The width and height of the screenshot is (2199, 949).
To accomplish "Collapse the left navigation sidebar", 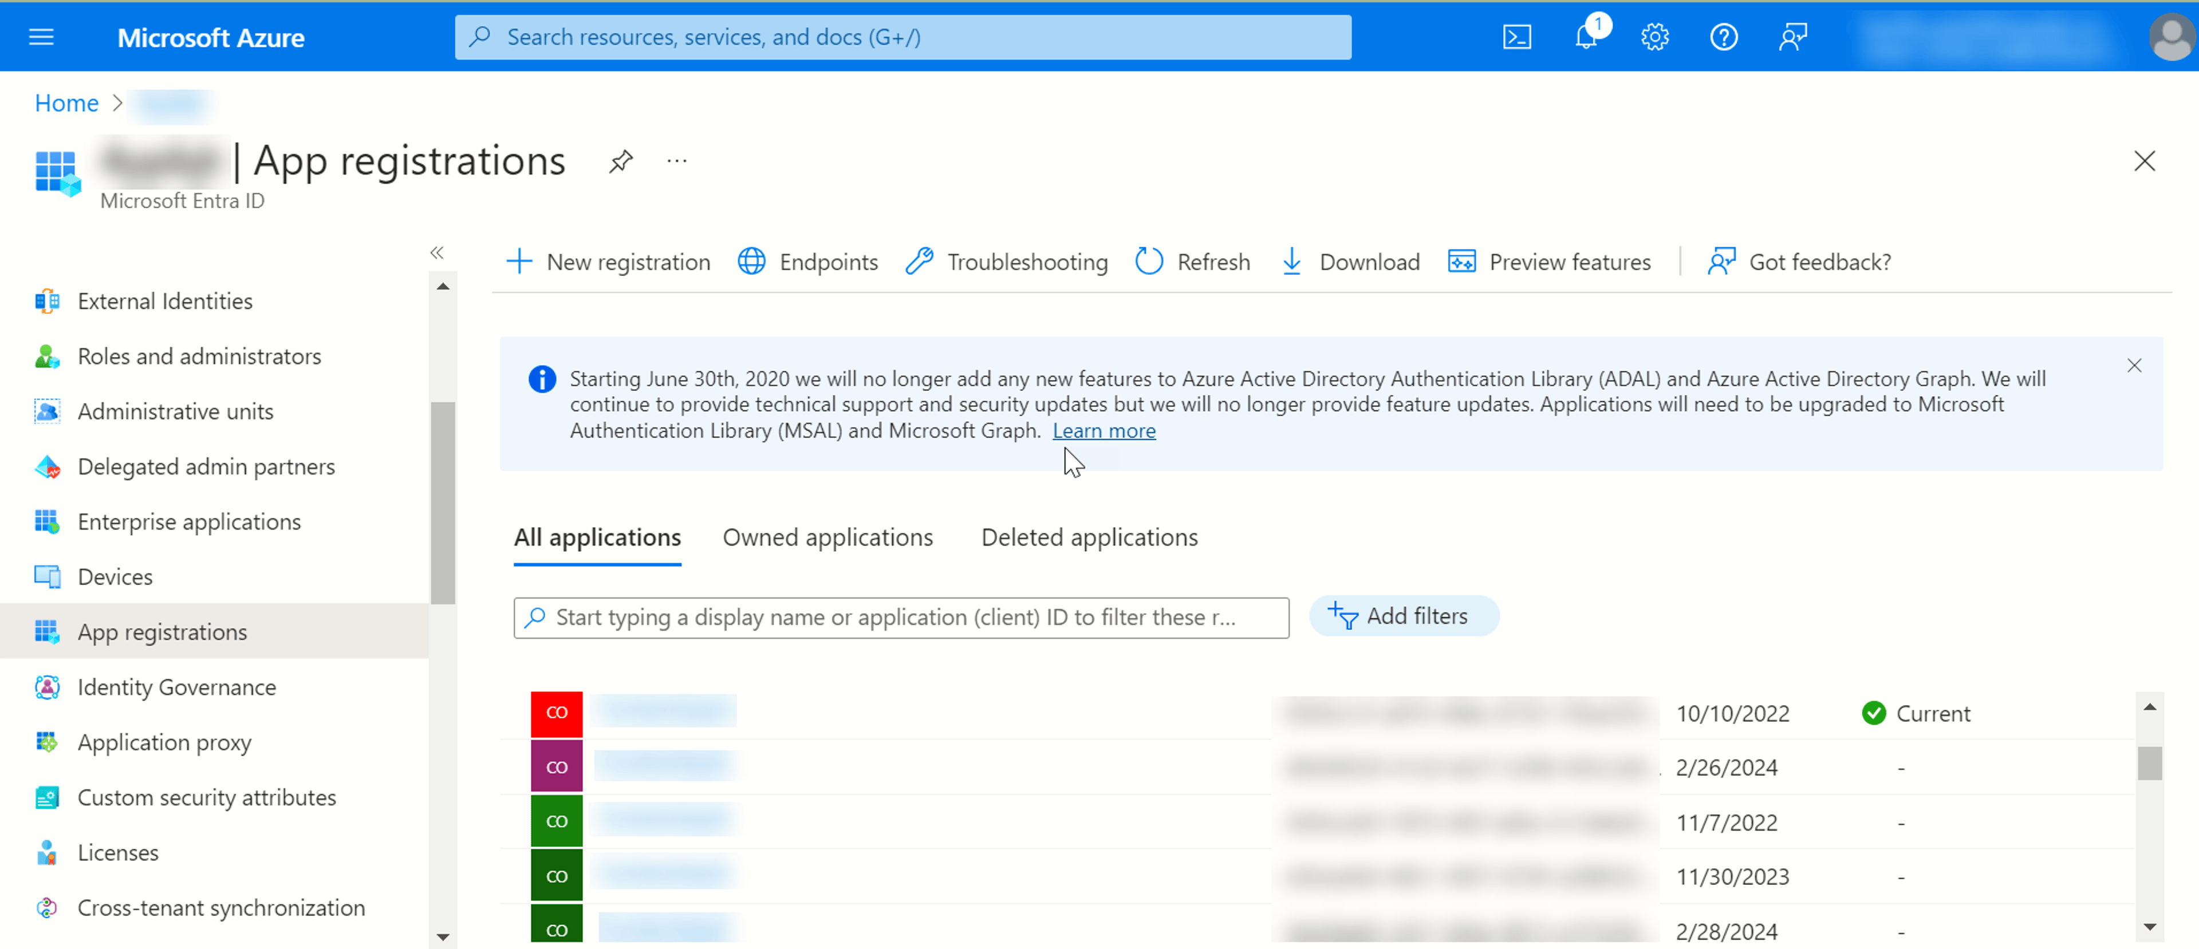I will 437,252.
